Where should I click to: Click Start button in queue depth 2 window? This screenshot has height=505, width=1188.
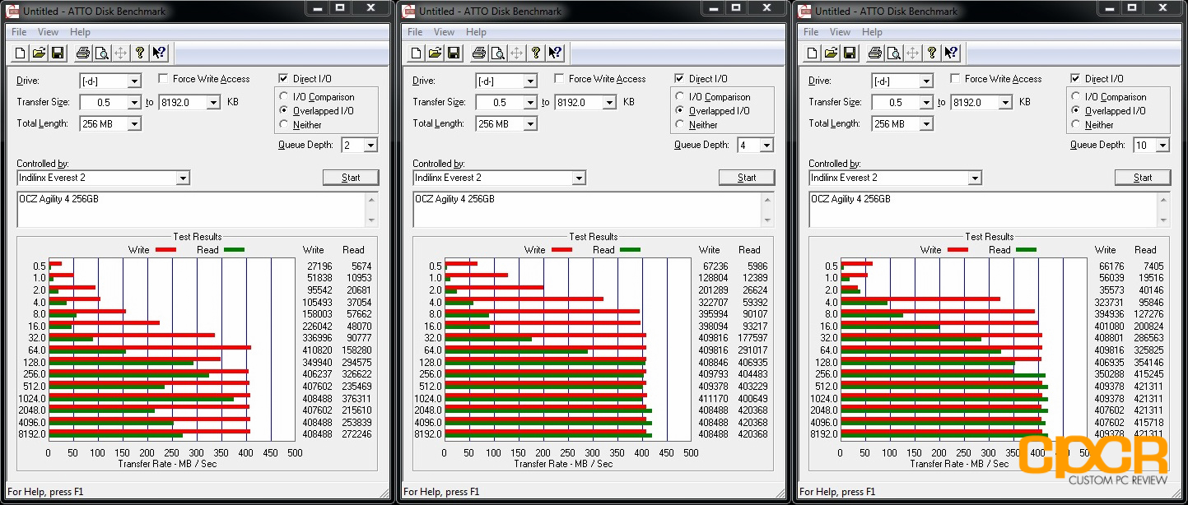tap(351, 178)
